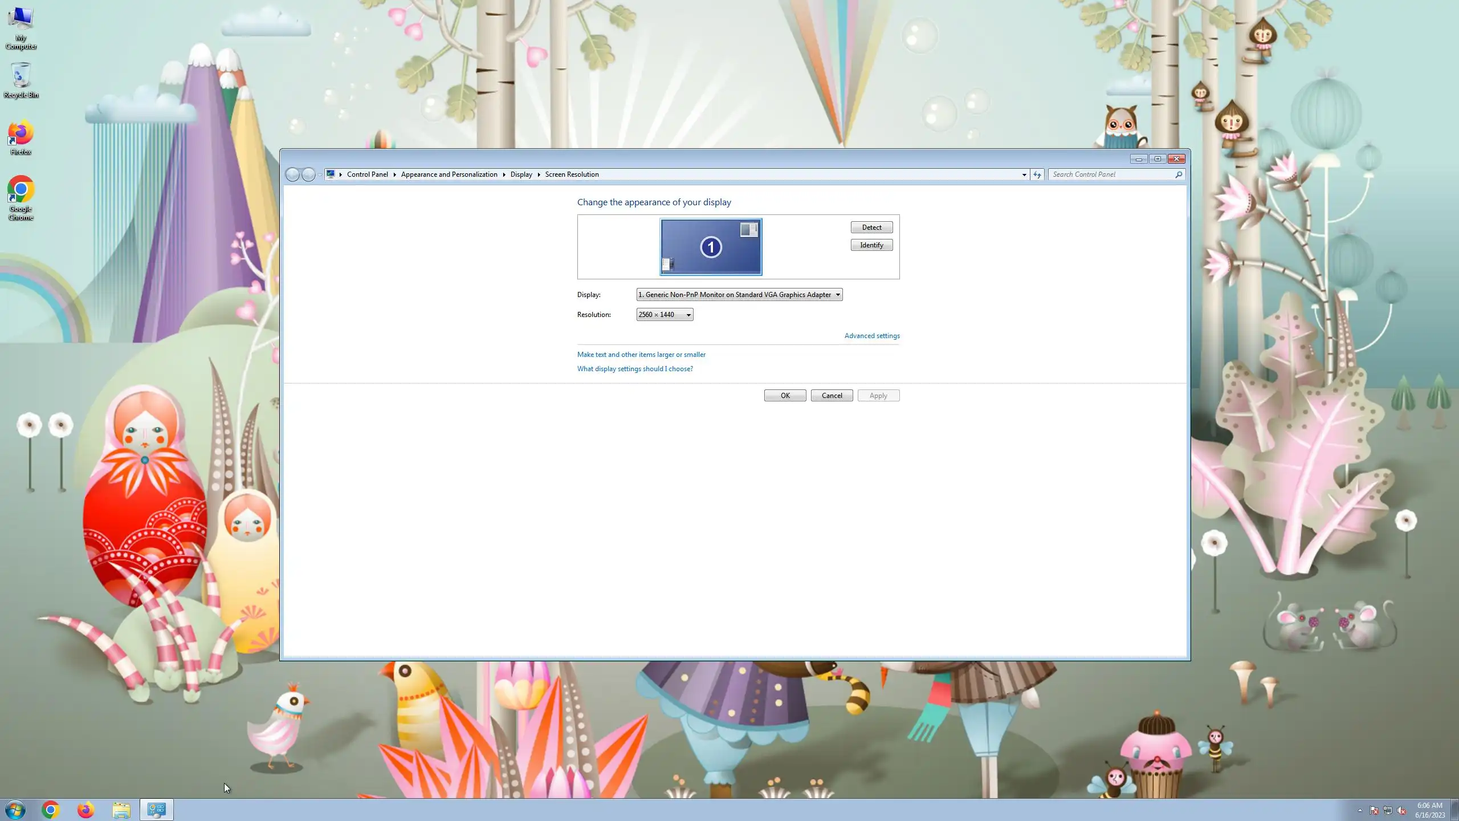
Task: Show hidden system tray icons
Action: tap(1360, 810)
